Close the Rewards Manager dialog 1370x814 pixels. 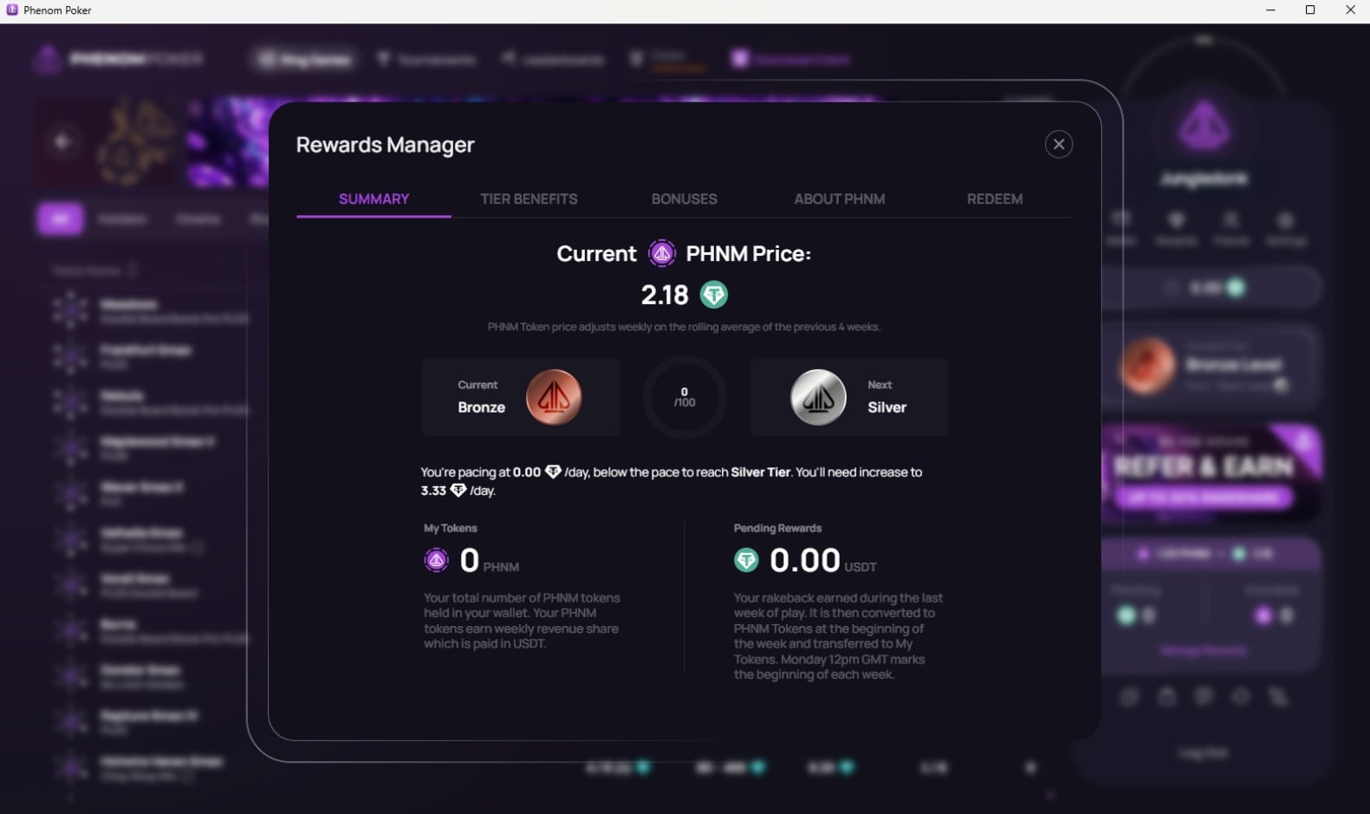tap(1058, 144)
